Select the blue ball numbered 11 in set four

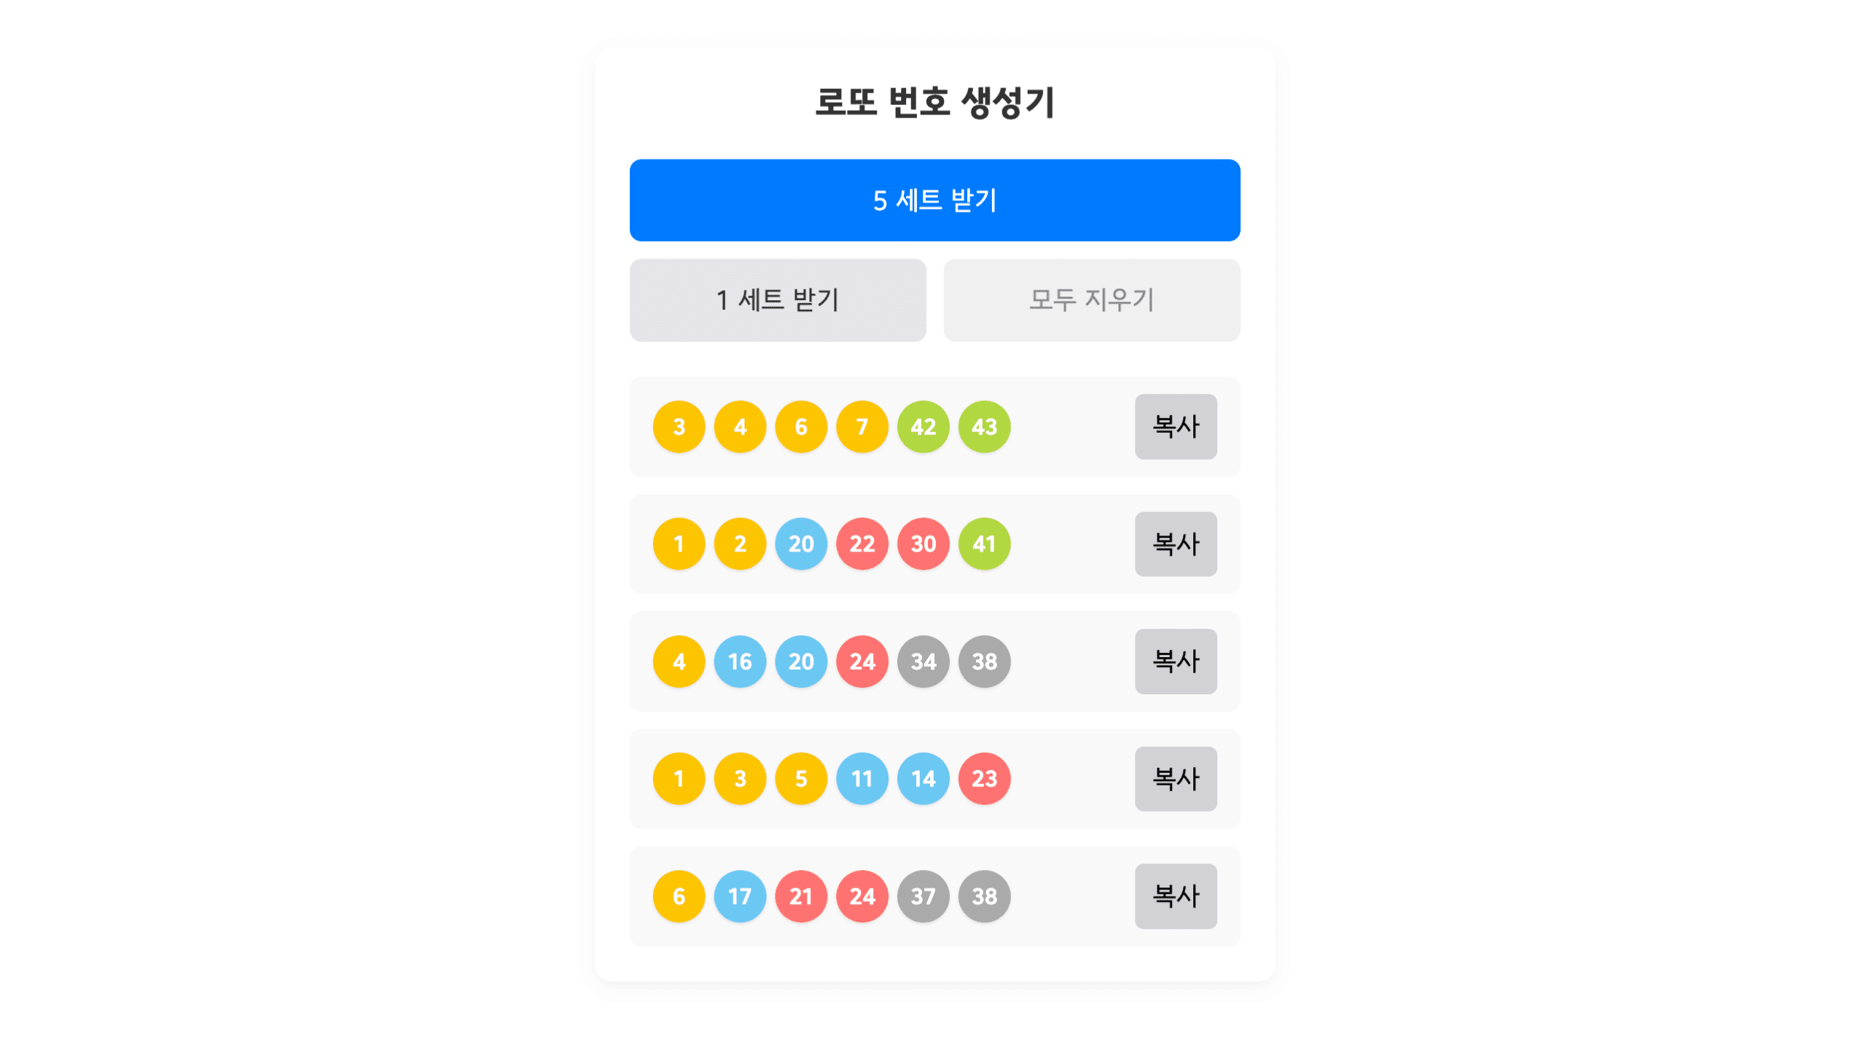tap(862, 779)
